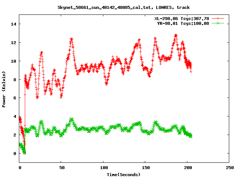This screenshot has height=178, width=237.
Task: Click y-axis tick label 8
Action: [15, 80]
